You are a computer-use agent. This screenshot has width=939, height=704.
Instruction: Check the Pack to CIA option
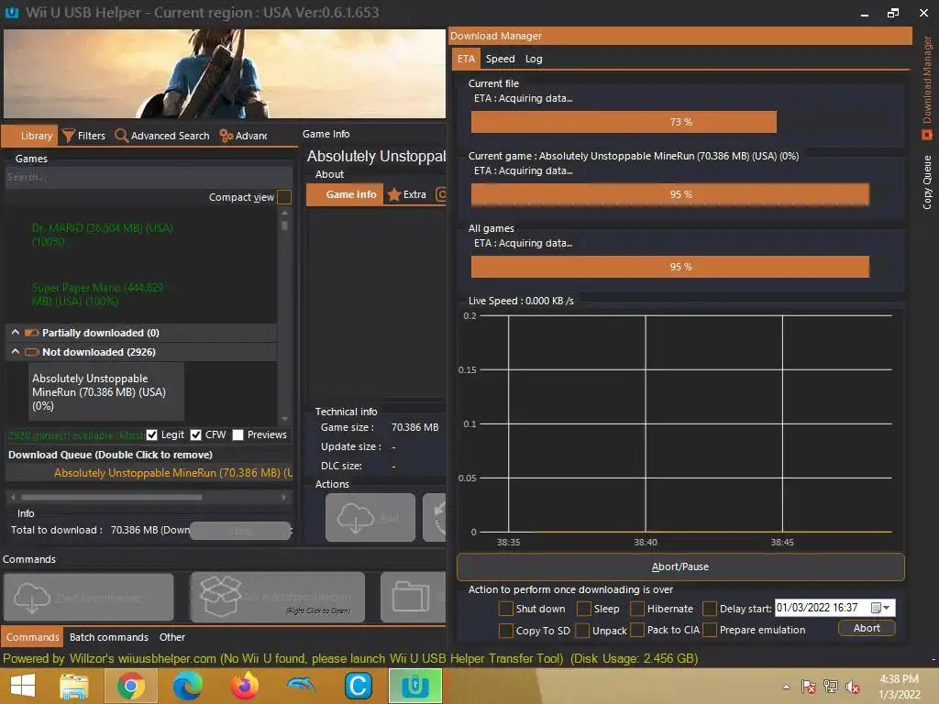pos(637,631)
